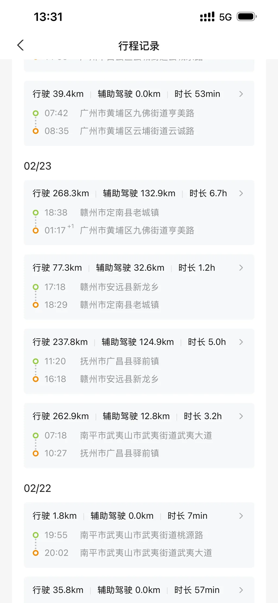Viewport: 278px width, 603px height.
Task: Expand the 77.3km trip chevron
Action: 241,268
